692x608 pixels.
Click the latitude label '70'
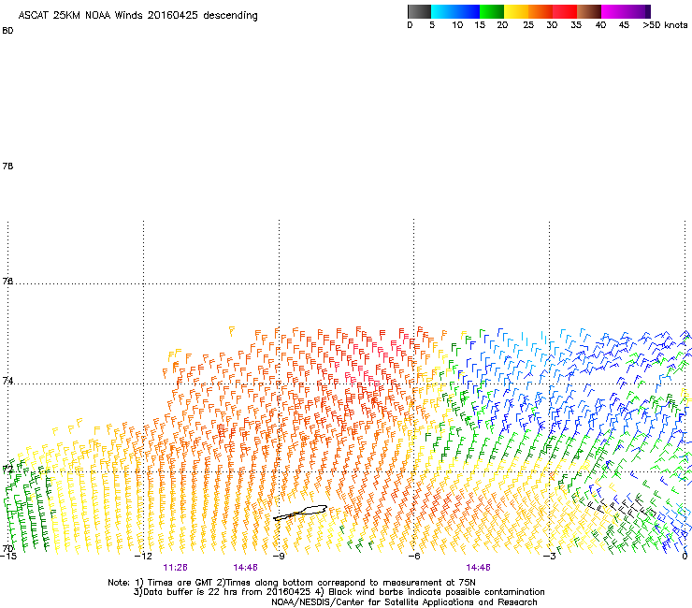(7, 548)
